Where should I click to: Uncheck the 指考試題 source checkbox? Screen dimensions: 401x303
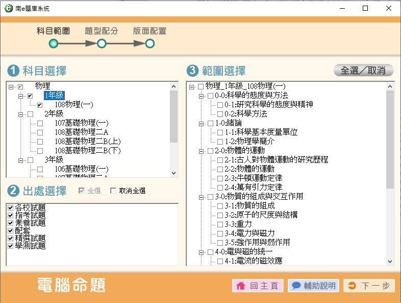click(11, 215)
